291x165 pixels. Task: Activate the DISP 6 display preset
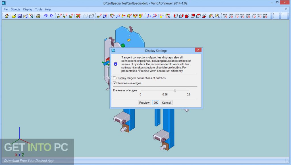[x=254, y=16]
